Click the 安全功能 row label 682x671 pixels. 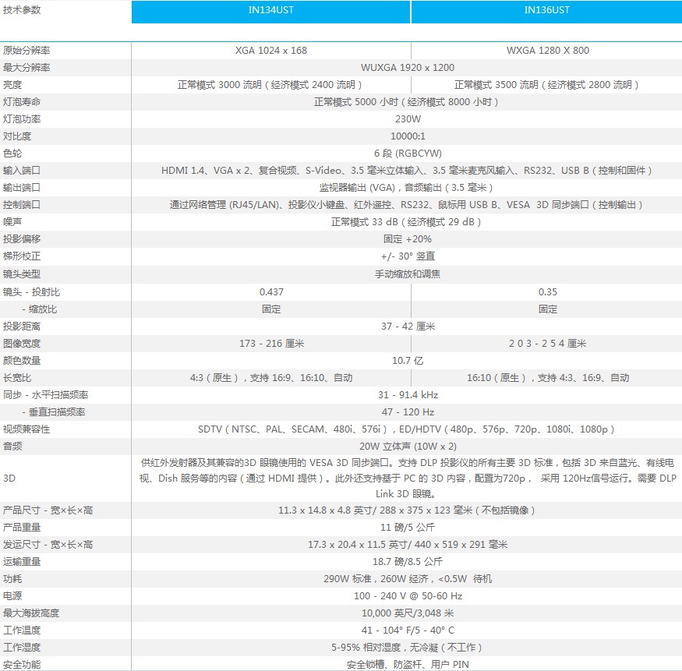[22, 665]
